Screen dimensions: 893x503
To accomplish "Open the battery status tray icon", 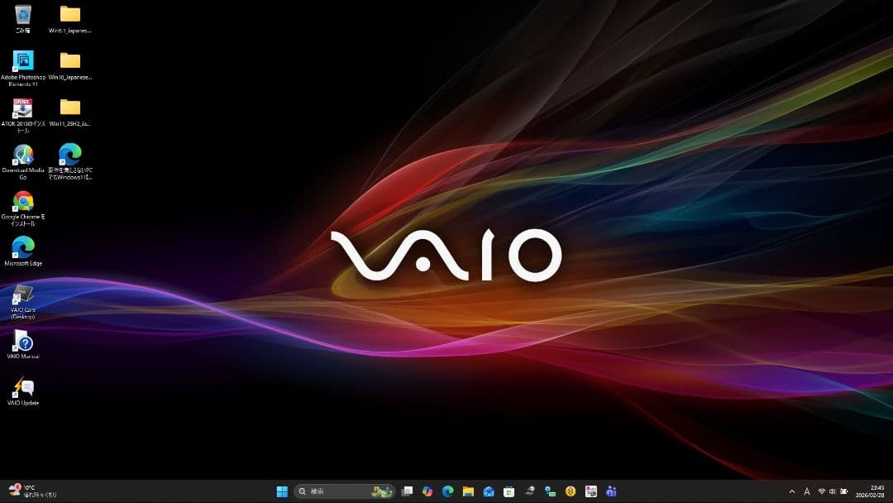I will pyautogui.click(x=844, y=491).
